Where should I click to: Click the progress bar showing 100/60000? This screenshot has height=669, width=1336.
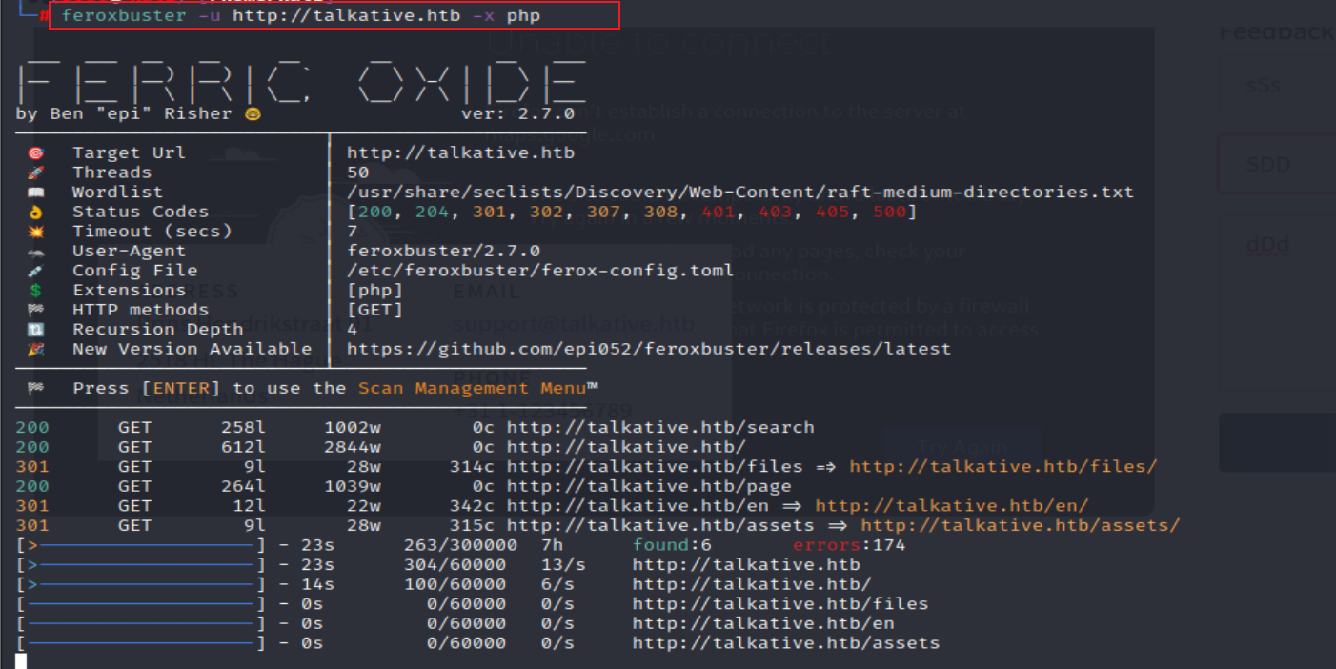point(141,584)
